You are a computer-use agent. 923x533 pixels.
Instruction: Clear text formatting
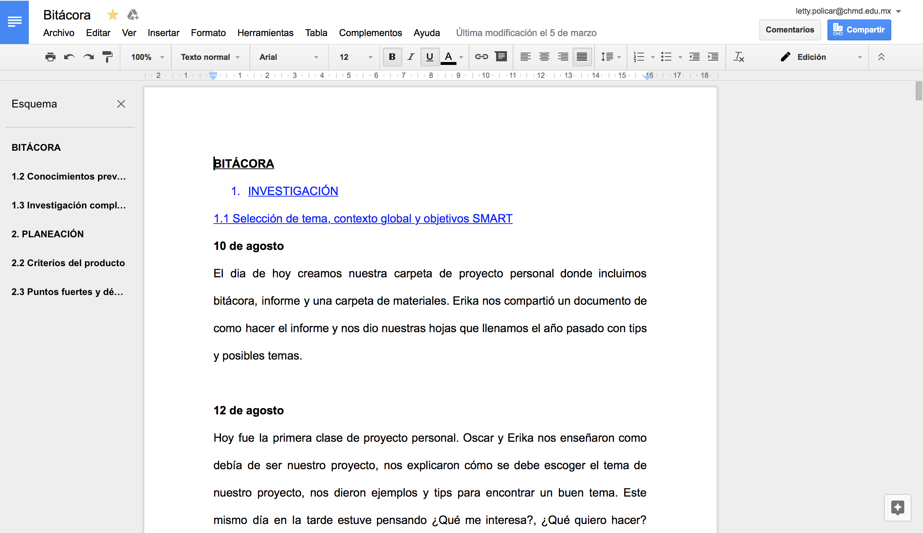pos(739,57)
